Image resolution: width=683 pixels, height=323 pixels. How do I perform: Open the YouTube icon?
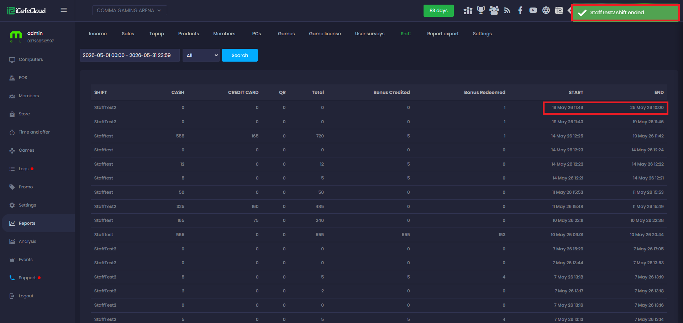[x=533, y=10]
